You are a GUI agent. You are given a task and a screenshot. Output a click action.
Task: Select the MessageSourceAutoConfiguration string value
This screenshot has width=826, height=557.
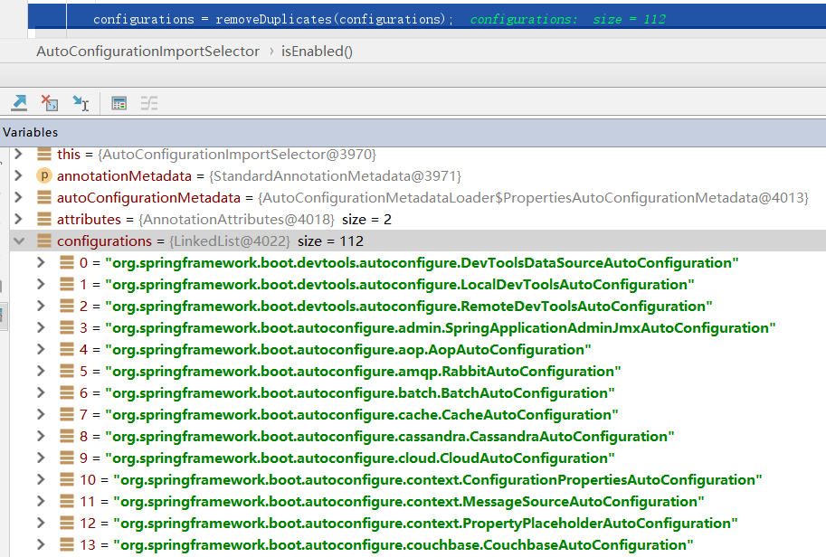409,501
